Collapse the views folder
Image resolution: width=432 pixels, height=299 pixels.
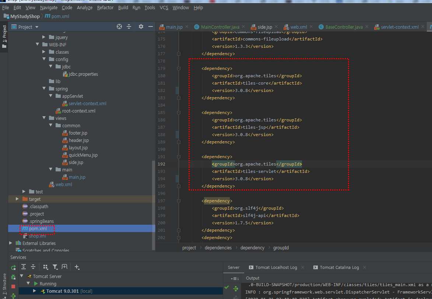[44, 118]
